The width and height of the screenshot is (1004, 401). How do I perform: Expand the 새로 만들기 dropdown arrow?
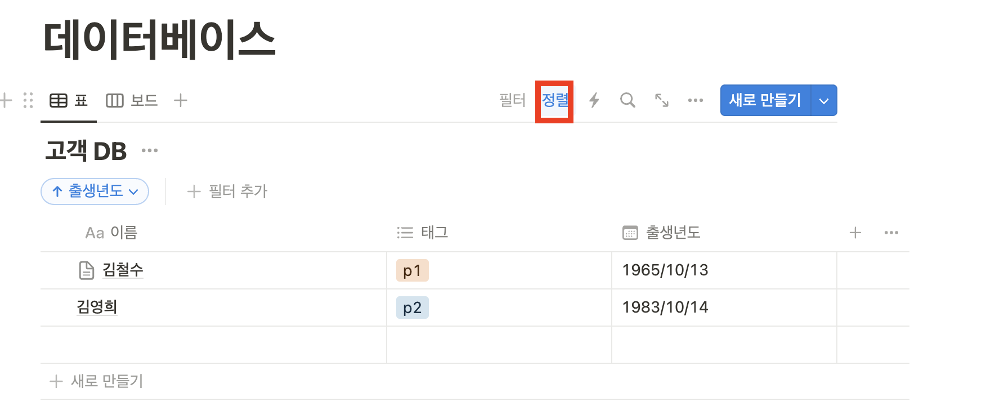(x=824, y=101)
